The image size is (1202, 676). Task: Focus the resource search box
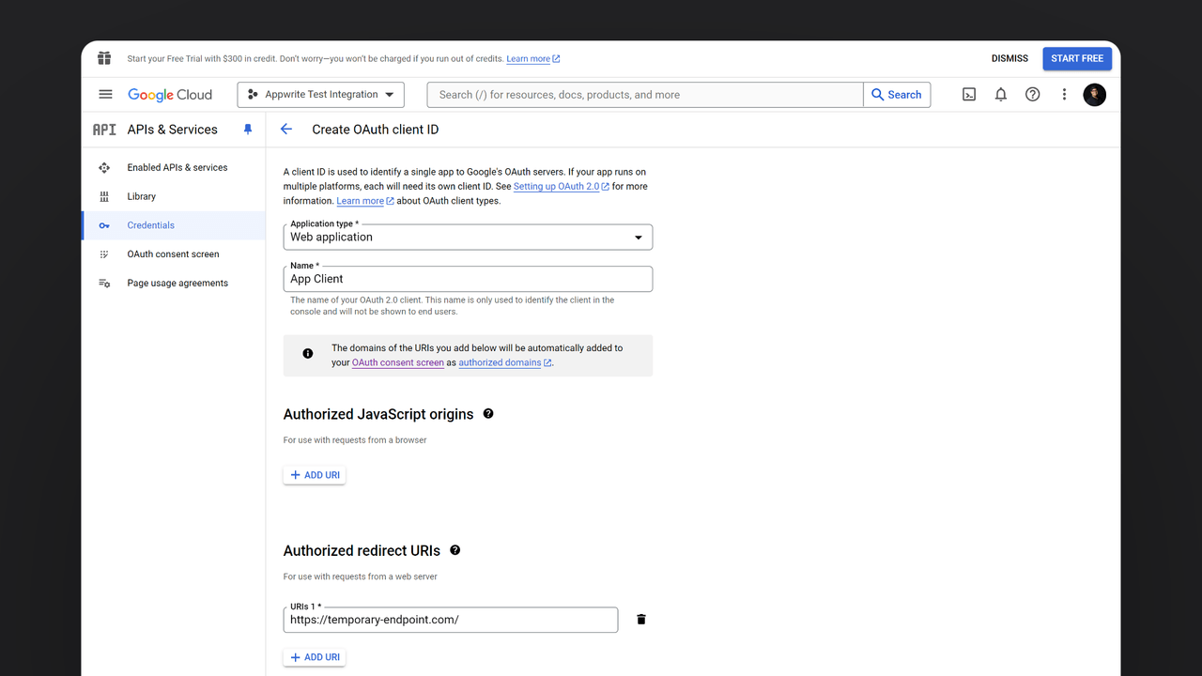645,95
